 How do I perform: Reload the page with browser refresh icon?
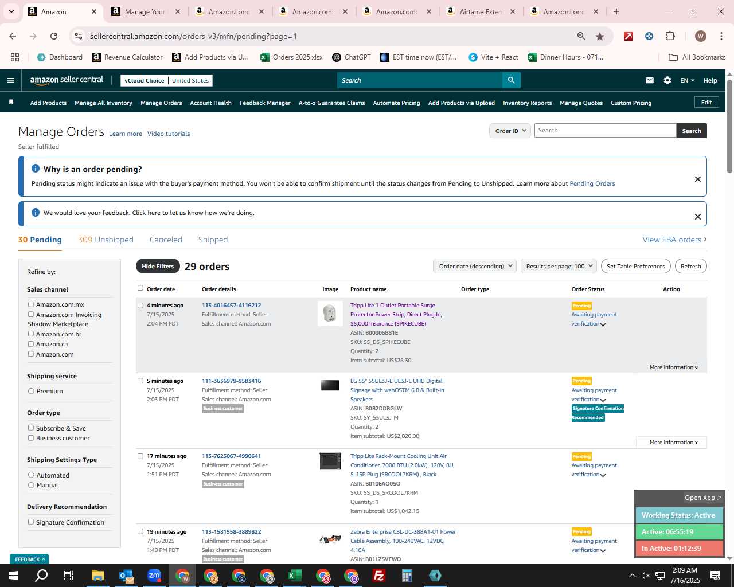point(54,36)
